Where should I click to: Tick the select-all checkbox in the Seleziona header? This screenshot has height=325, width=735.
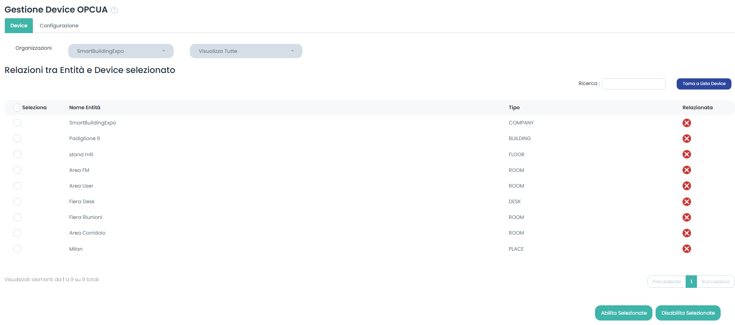[x=17, y=108]
